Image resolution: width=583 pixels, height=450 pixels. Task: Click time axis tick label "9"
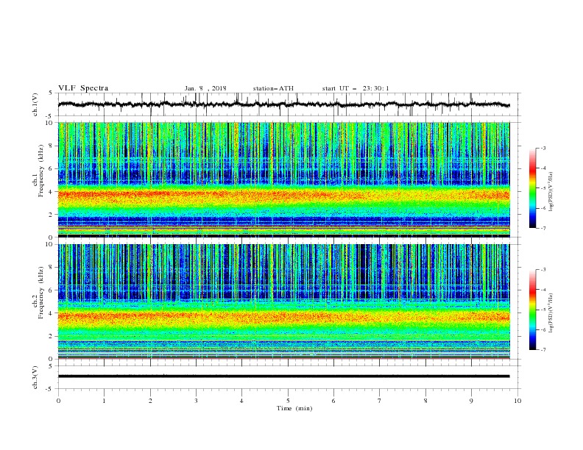(471, 401)
